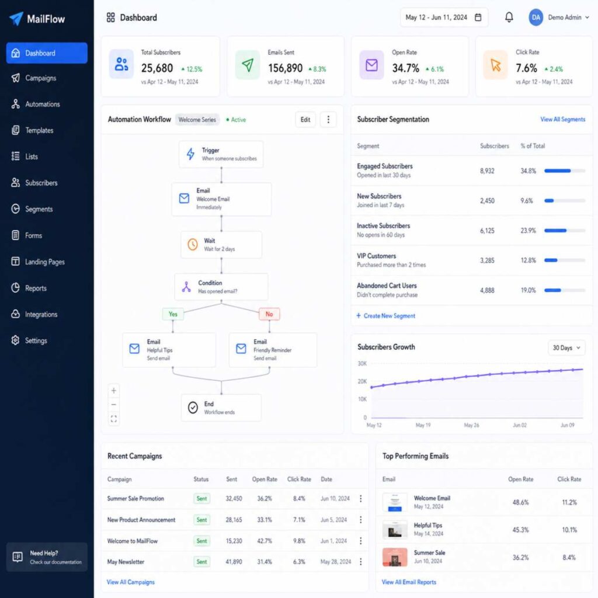This screenshot has height=598, width=598.
Task: Click Inactive Subscribers percentage bar
Action: (565, 231)
